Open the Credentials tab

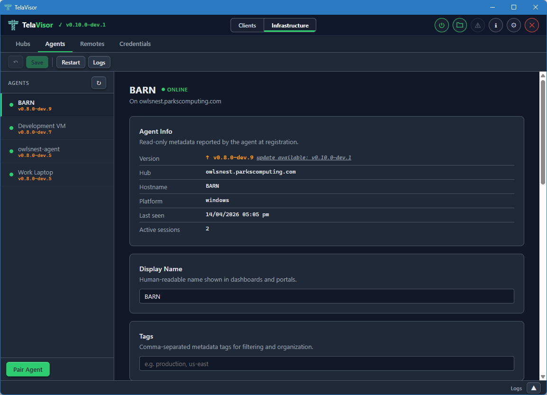[x=135, y=44]
